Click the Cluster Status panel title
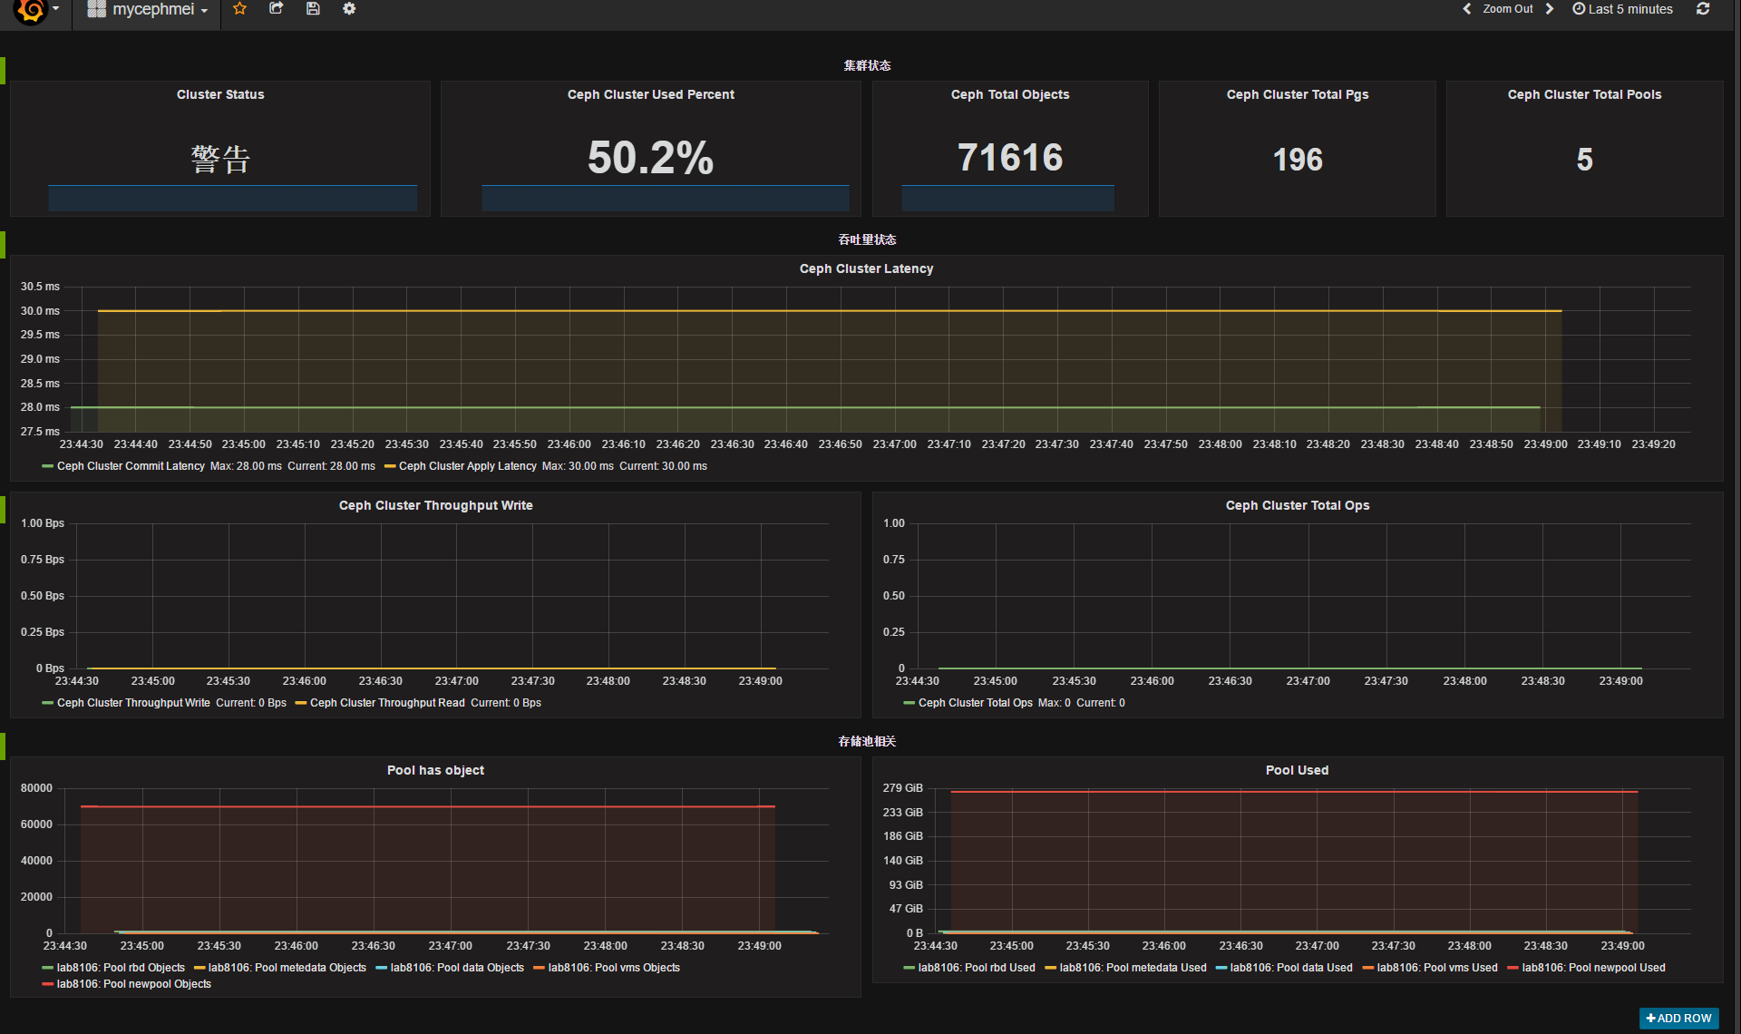The width and height of the screenshot is (1741, 1034). (x=220, y=94)
